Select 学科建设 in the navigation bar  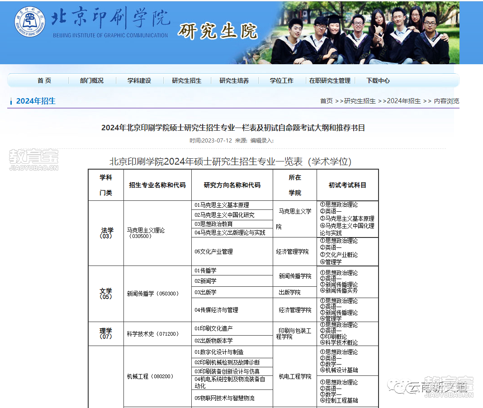pyautogui.click(x=139, y=81)
